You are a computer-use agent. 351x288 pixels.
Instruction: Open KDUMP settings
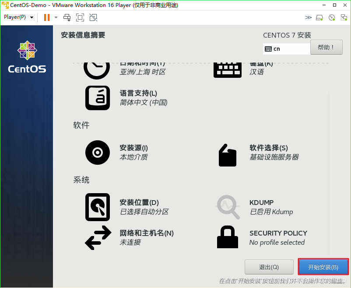(261, 203)
